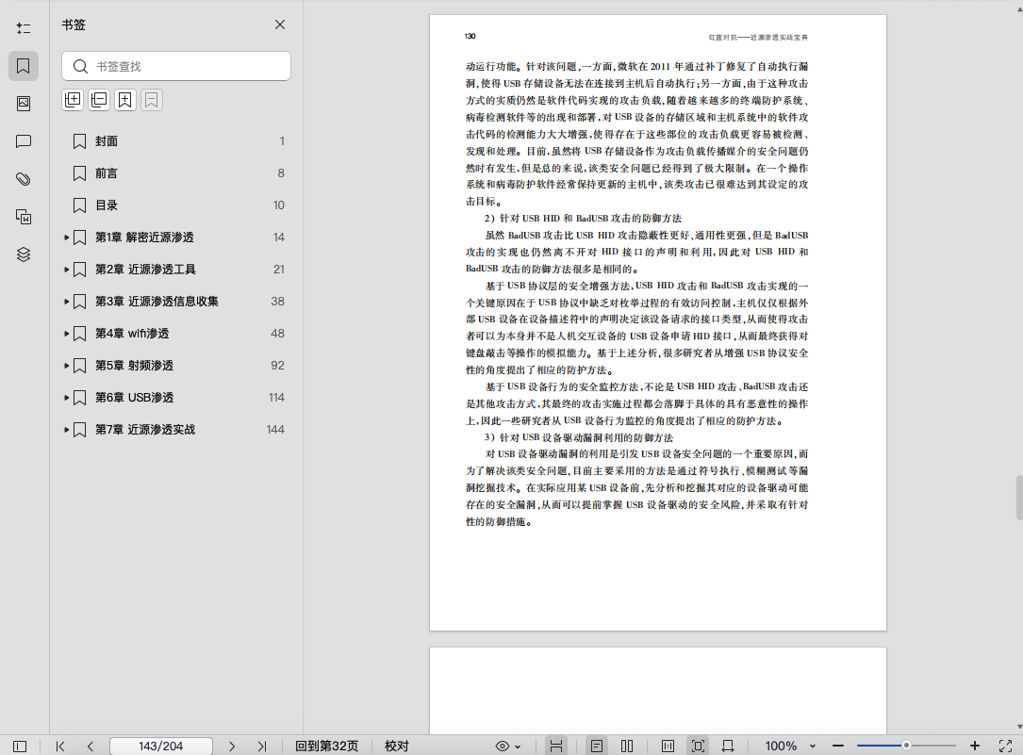The image size is (1023, 755).
Task: Expand 第3章 近源渗透信息收集 bookmark
Action: [x=67, y=302]
